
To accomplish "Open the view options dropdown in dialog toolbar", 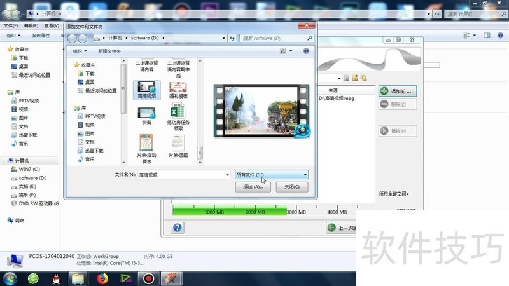I will (291, 51).
